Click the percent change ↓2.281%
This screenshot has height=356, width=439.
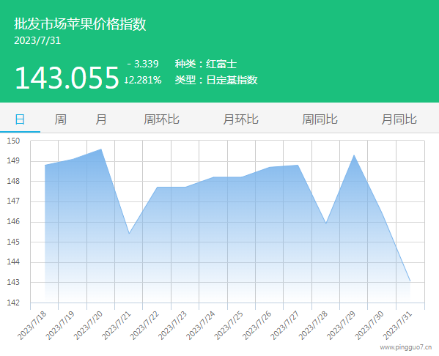tap(143, 80)
